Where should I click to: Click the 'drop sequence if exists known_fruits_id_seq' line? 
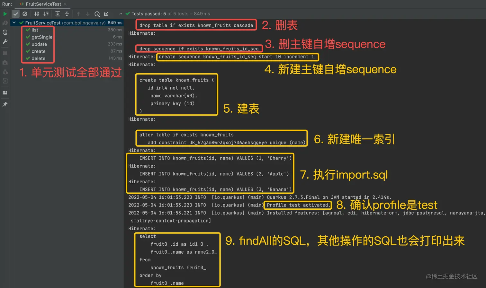pos(199,49)
